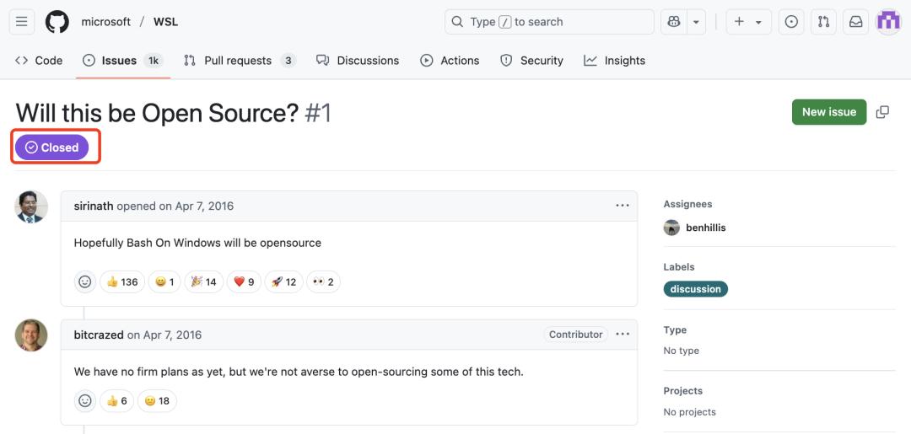
Task: Open the WSL repository link
Action: pyautogui.click(x=165, y=22)
